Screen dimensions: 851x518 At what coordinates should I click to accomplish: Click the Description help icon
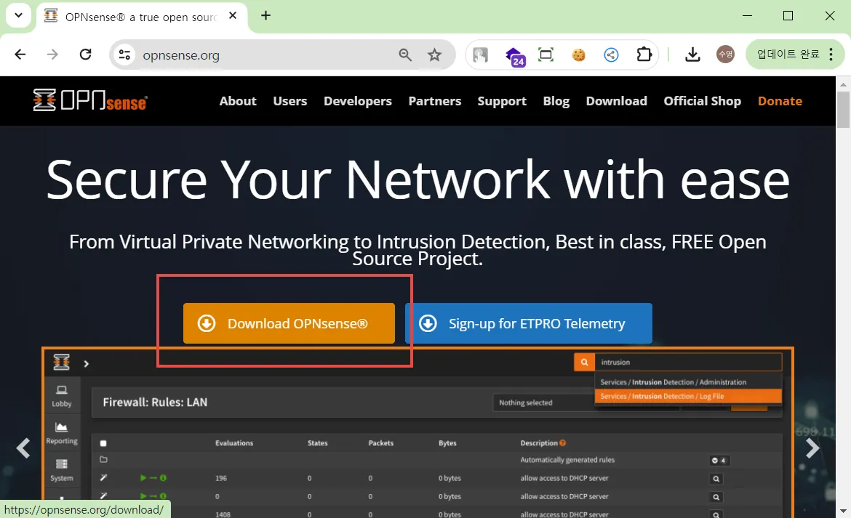(x=562, y=442)
